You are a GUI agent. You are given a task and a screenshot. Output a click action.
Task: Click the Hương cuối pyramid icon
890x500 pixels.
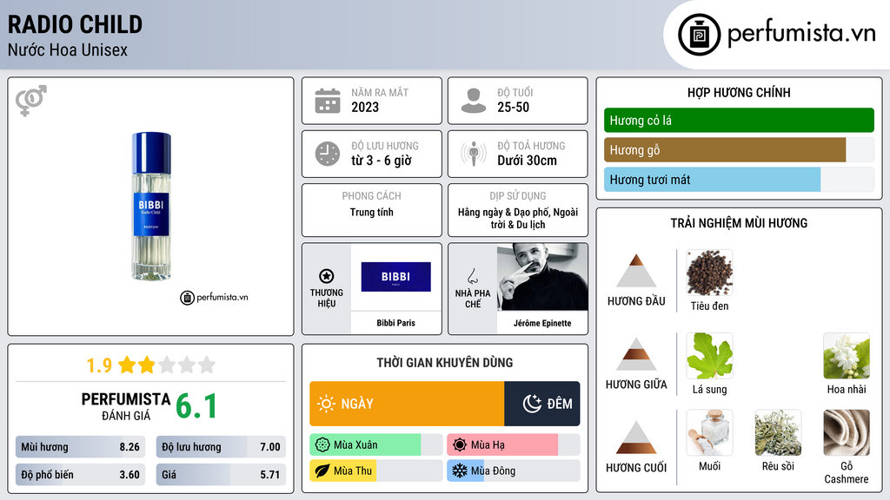[x=636, y=437]
